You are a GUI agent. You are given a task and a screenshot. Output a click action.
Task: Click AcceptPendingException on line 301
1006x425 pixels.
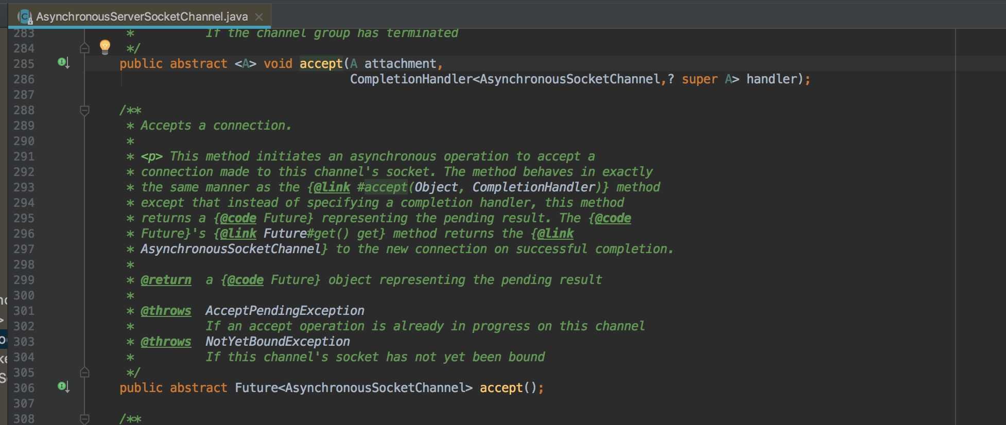[x=285, y=311]
